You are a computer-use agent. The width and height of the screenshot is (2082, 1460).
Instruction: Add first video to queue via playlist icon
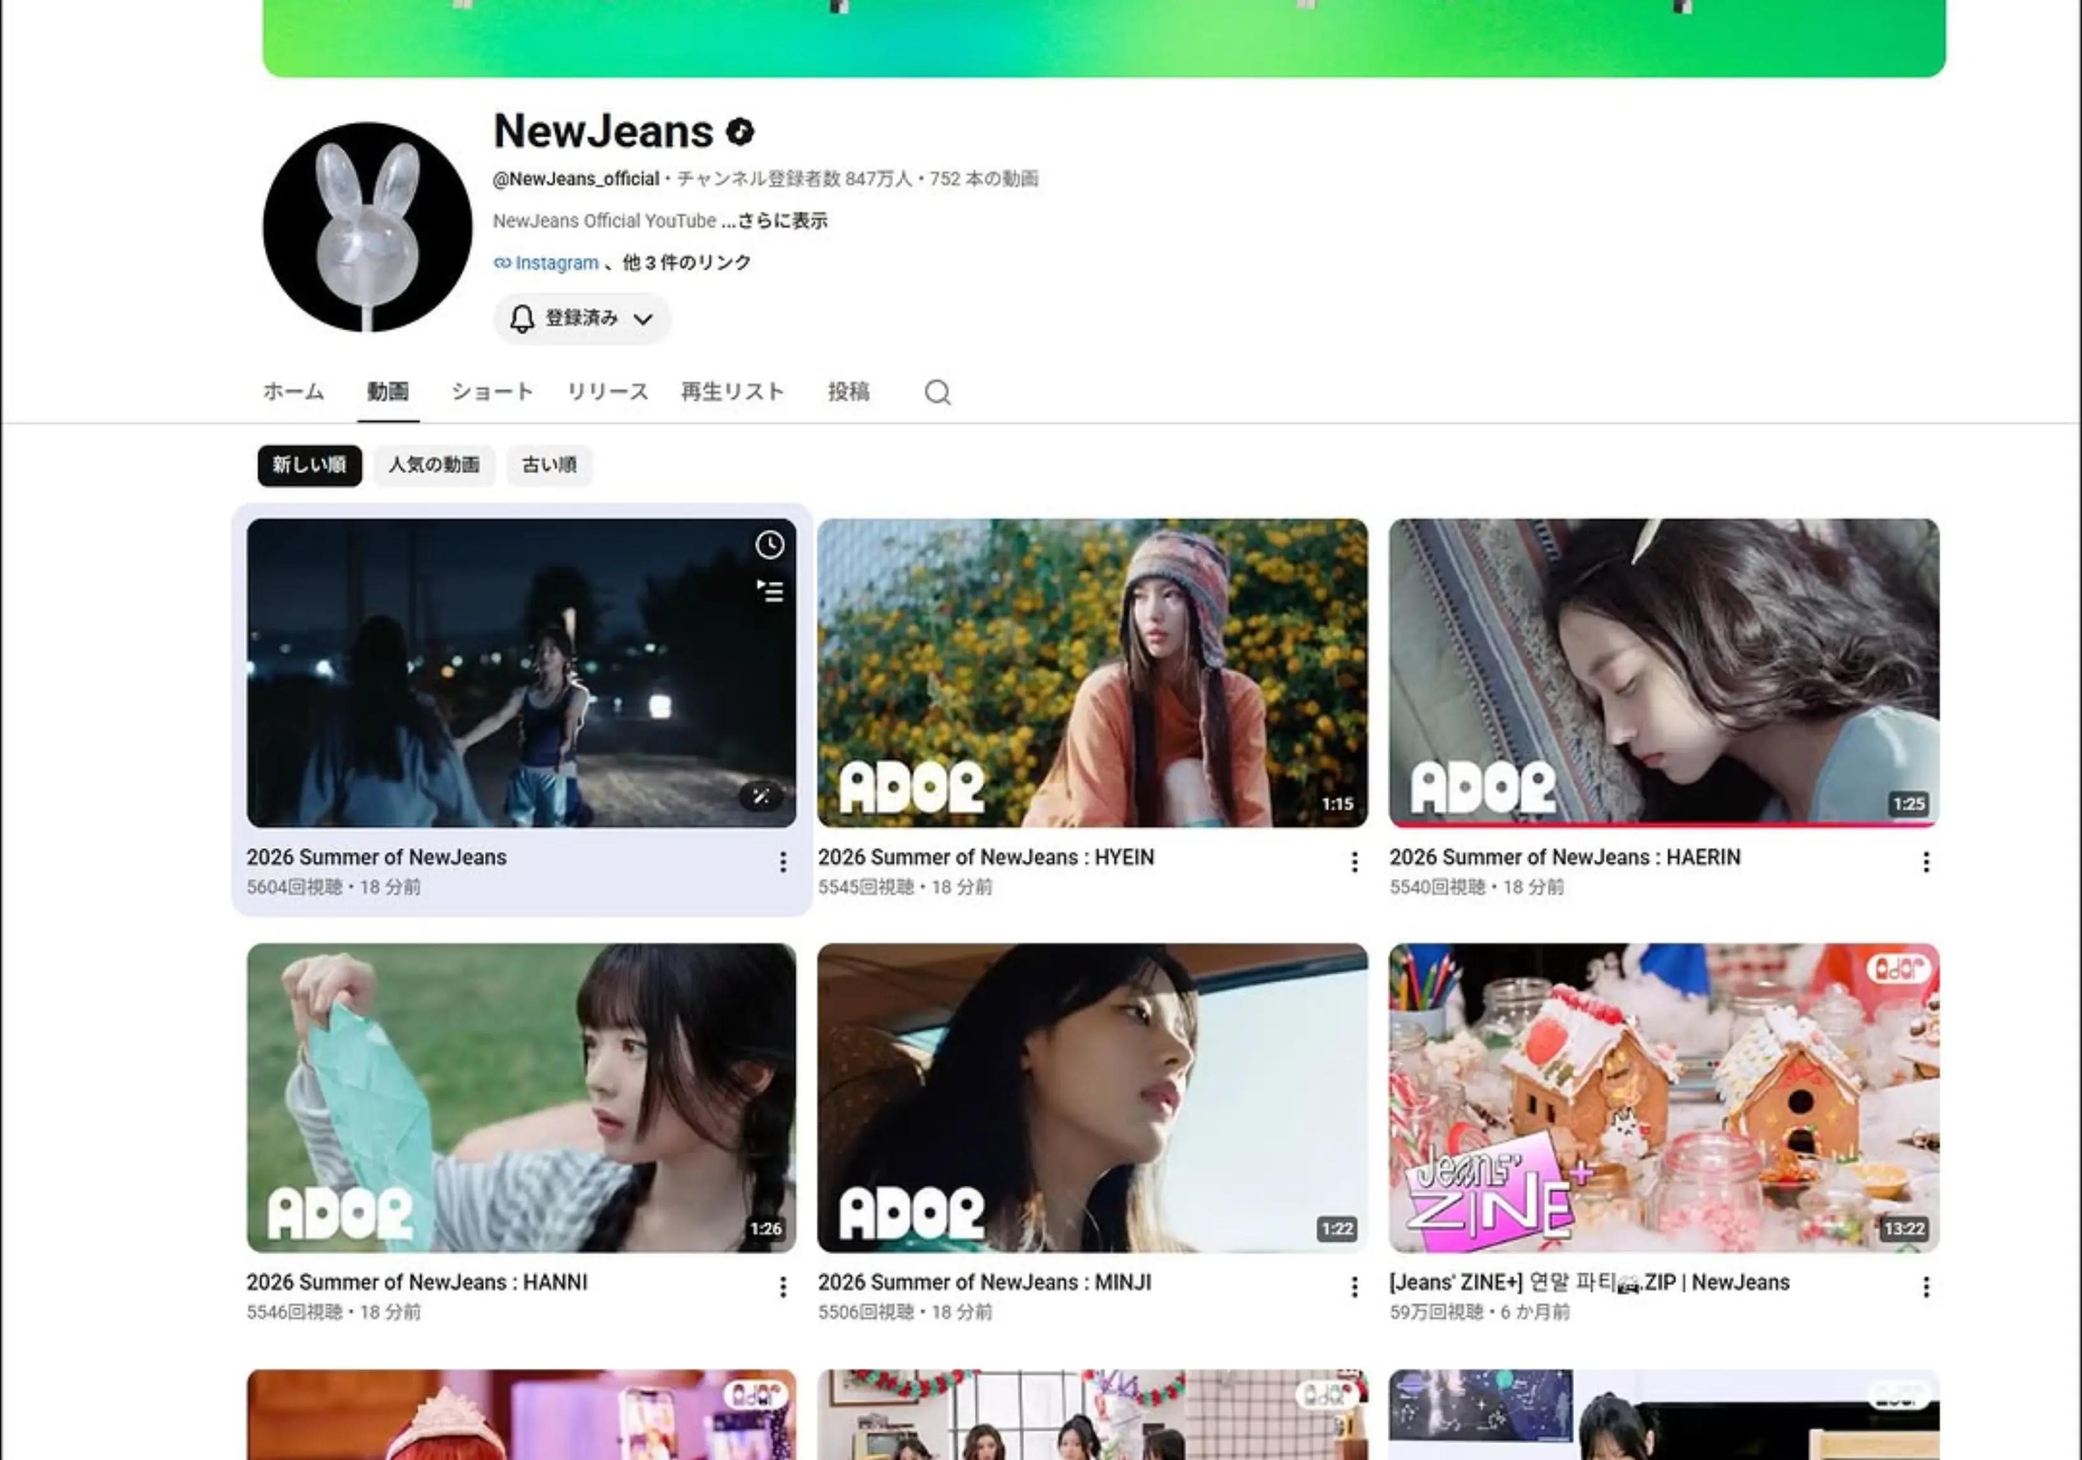(770, 591)
